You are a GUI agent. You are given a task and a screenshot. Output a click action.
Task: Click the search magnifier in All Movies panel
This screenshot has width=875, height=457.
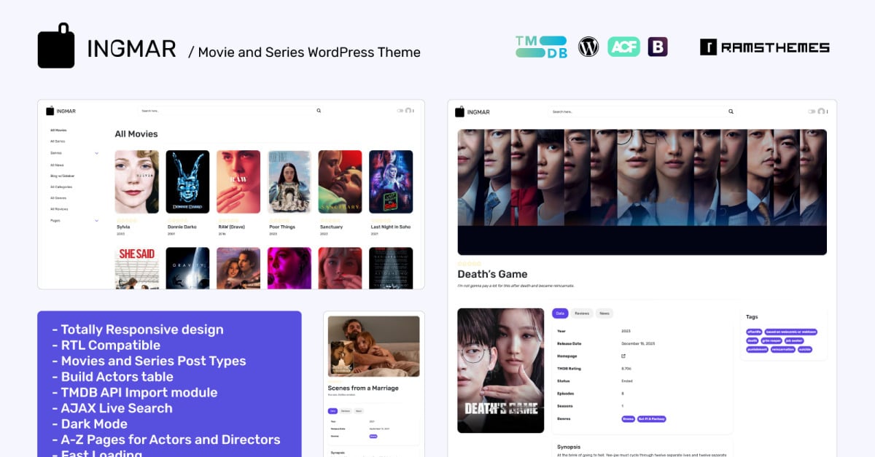pos(319,111)
